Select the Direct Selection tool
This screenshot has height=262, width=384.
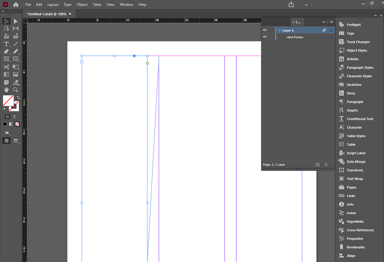coord(16,21)
